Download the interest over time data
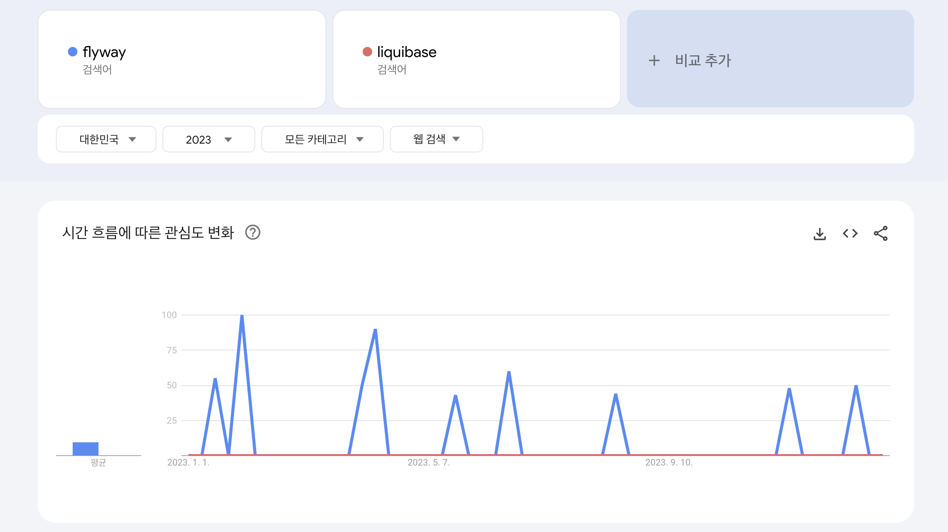This screenshot has height=532, width=948. click(819, 233)
